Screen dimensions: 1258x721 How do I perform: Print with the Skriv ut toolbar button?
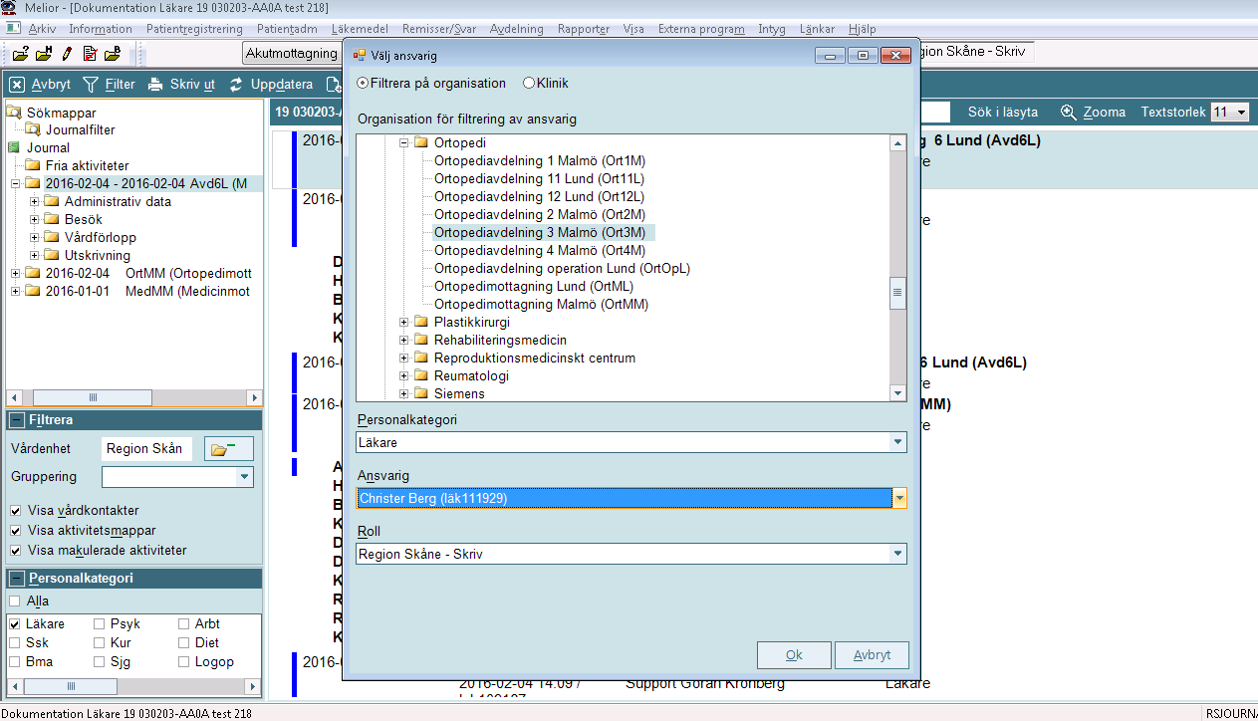[181, 85]
